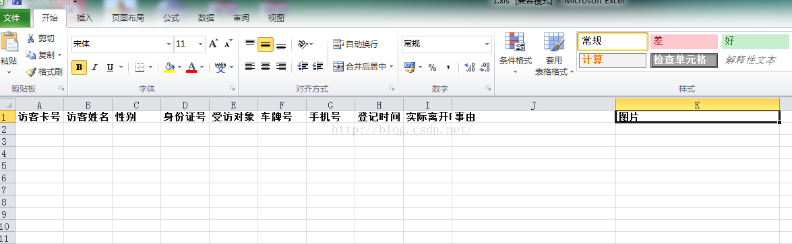Screen dimensions: 792x244
Task: Open Conditional Formatting (条件格式)
Action: tap(515, 53)
